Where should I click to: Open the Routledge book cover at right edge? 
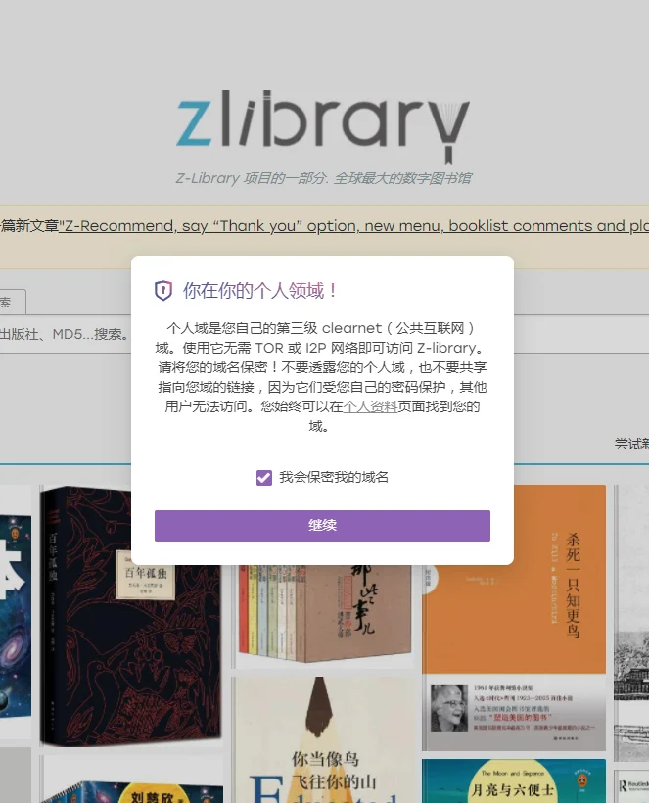click(x=631, y=786)
